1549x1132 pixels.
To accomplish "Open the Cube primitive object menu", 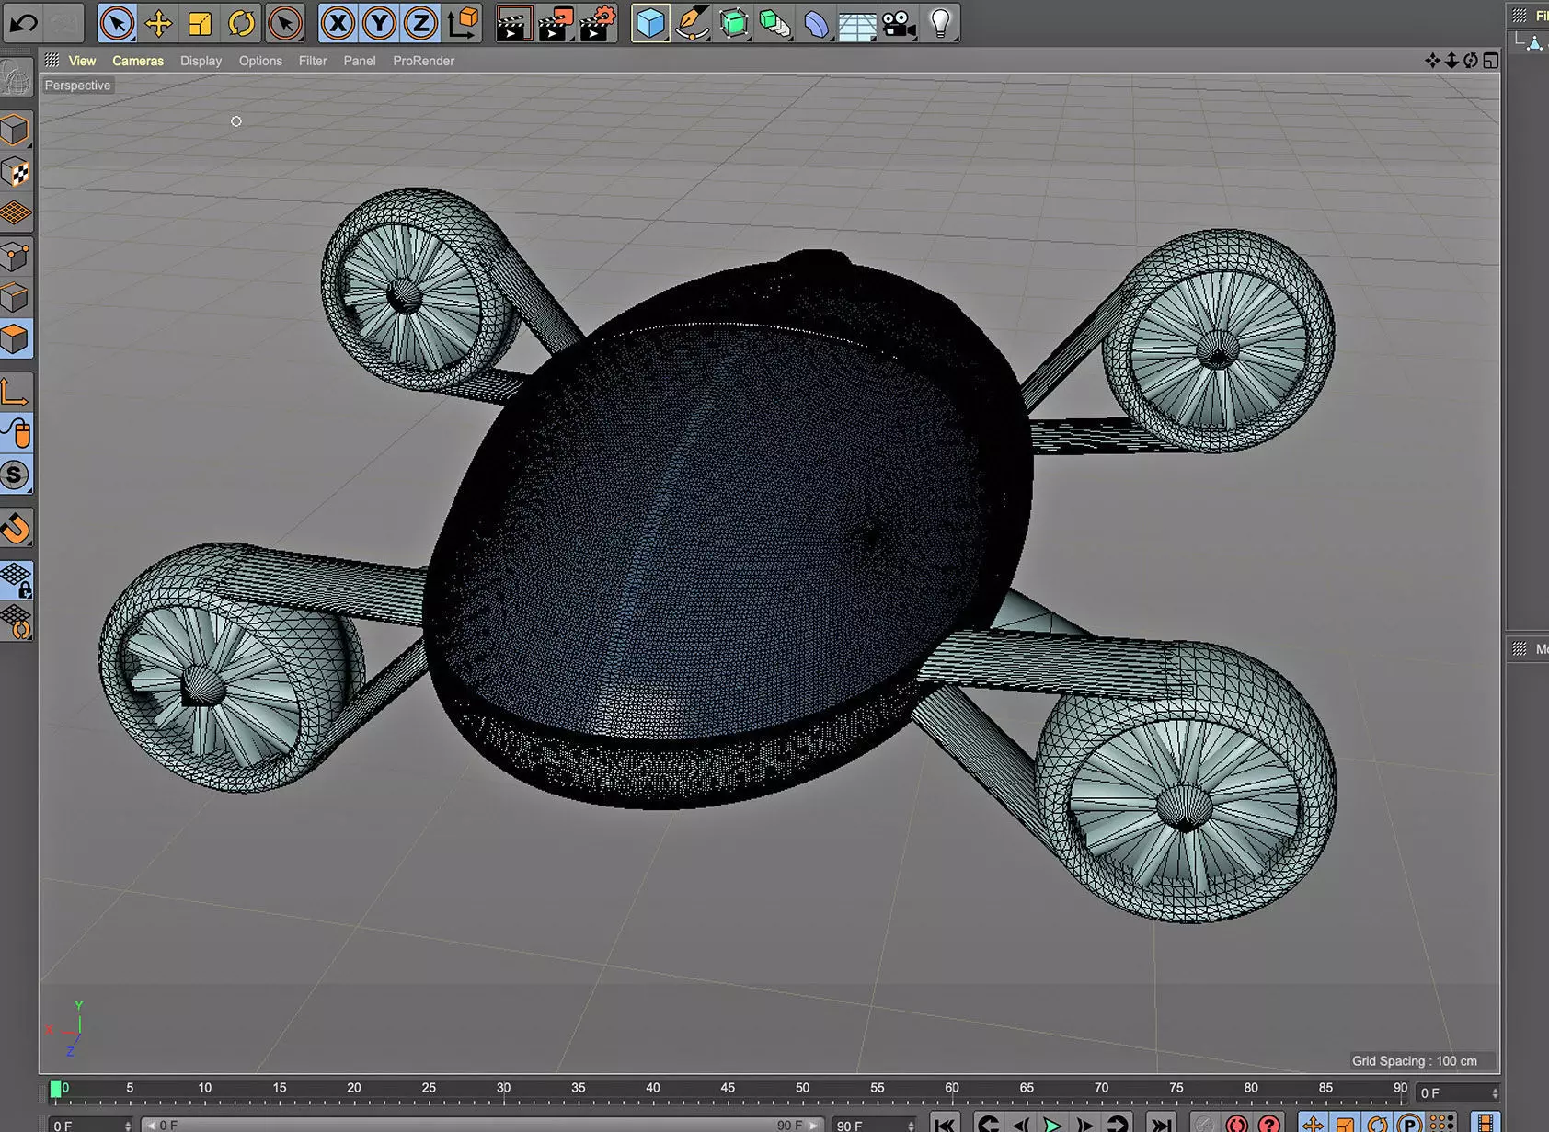I will [650, 23].
